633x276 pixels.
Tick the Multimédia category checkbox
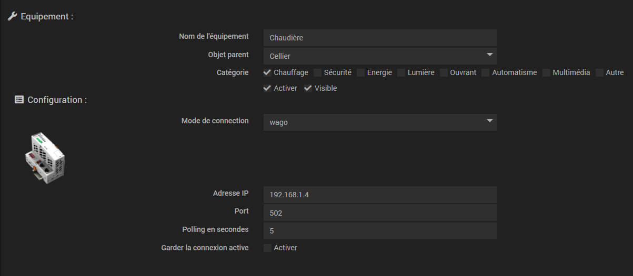(546, 72)
